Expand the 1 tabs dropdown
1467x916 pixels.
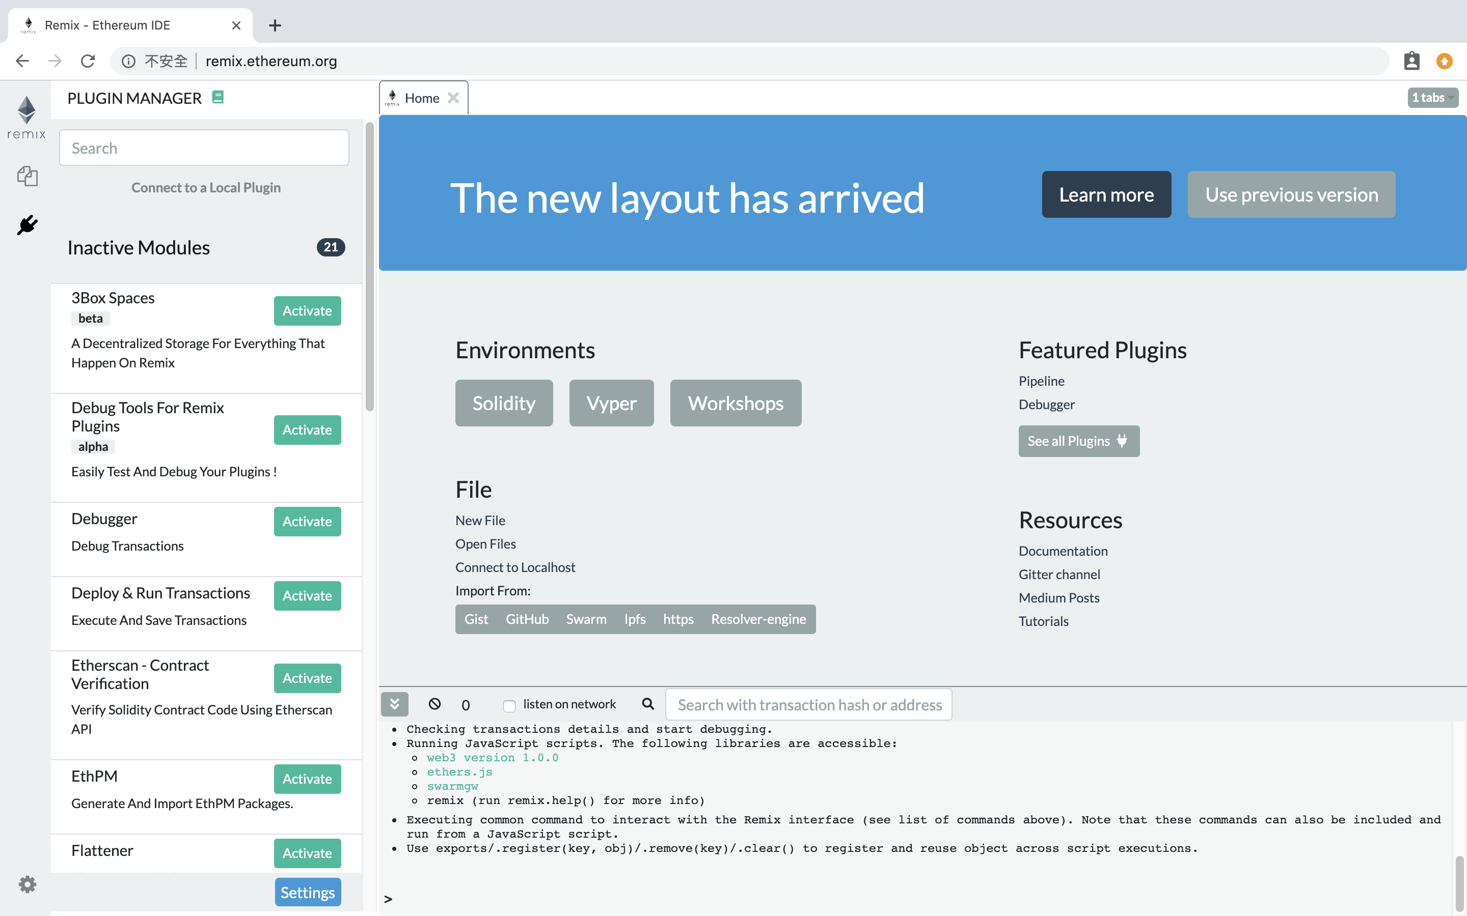(x=1432, y=98)
